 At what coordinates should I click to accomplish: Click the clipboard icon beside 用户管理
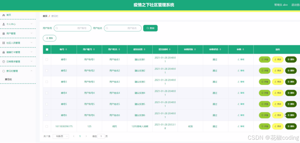tap(4, 34)
